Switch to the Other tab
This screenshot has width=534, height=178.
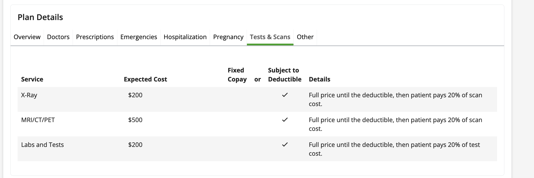coord(305,37)
